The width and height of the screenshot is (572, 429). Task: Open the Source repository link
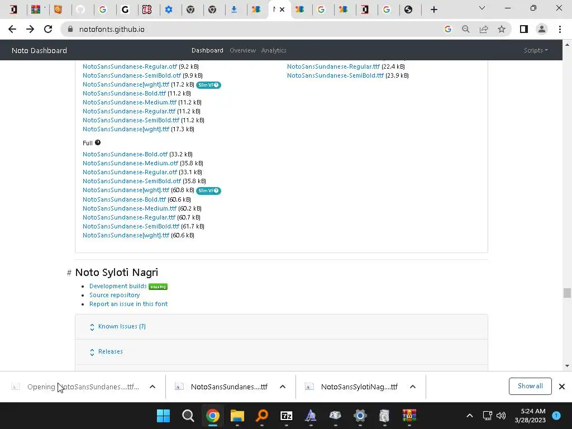[115, 295]
